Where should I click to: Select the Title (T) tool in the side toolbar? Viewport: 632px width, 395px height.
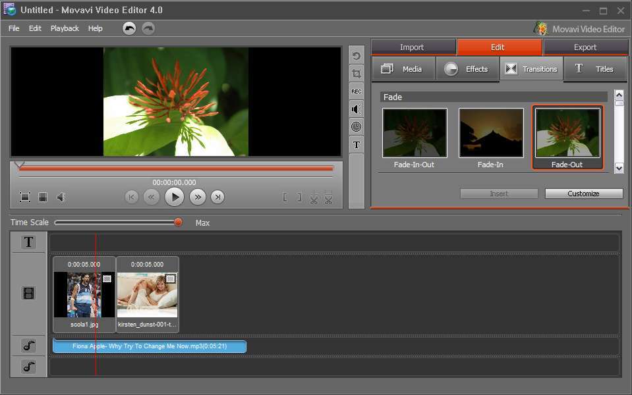[356, 144]
